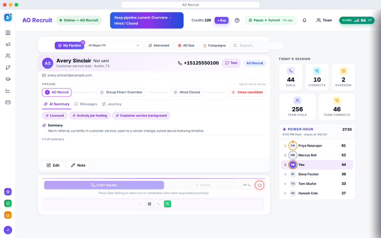381x238 pixels.
Task: Click the Planet Synced status pill
Action: pos(271,20)
